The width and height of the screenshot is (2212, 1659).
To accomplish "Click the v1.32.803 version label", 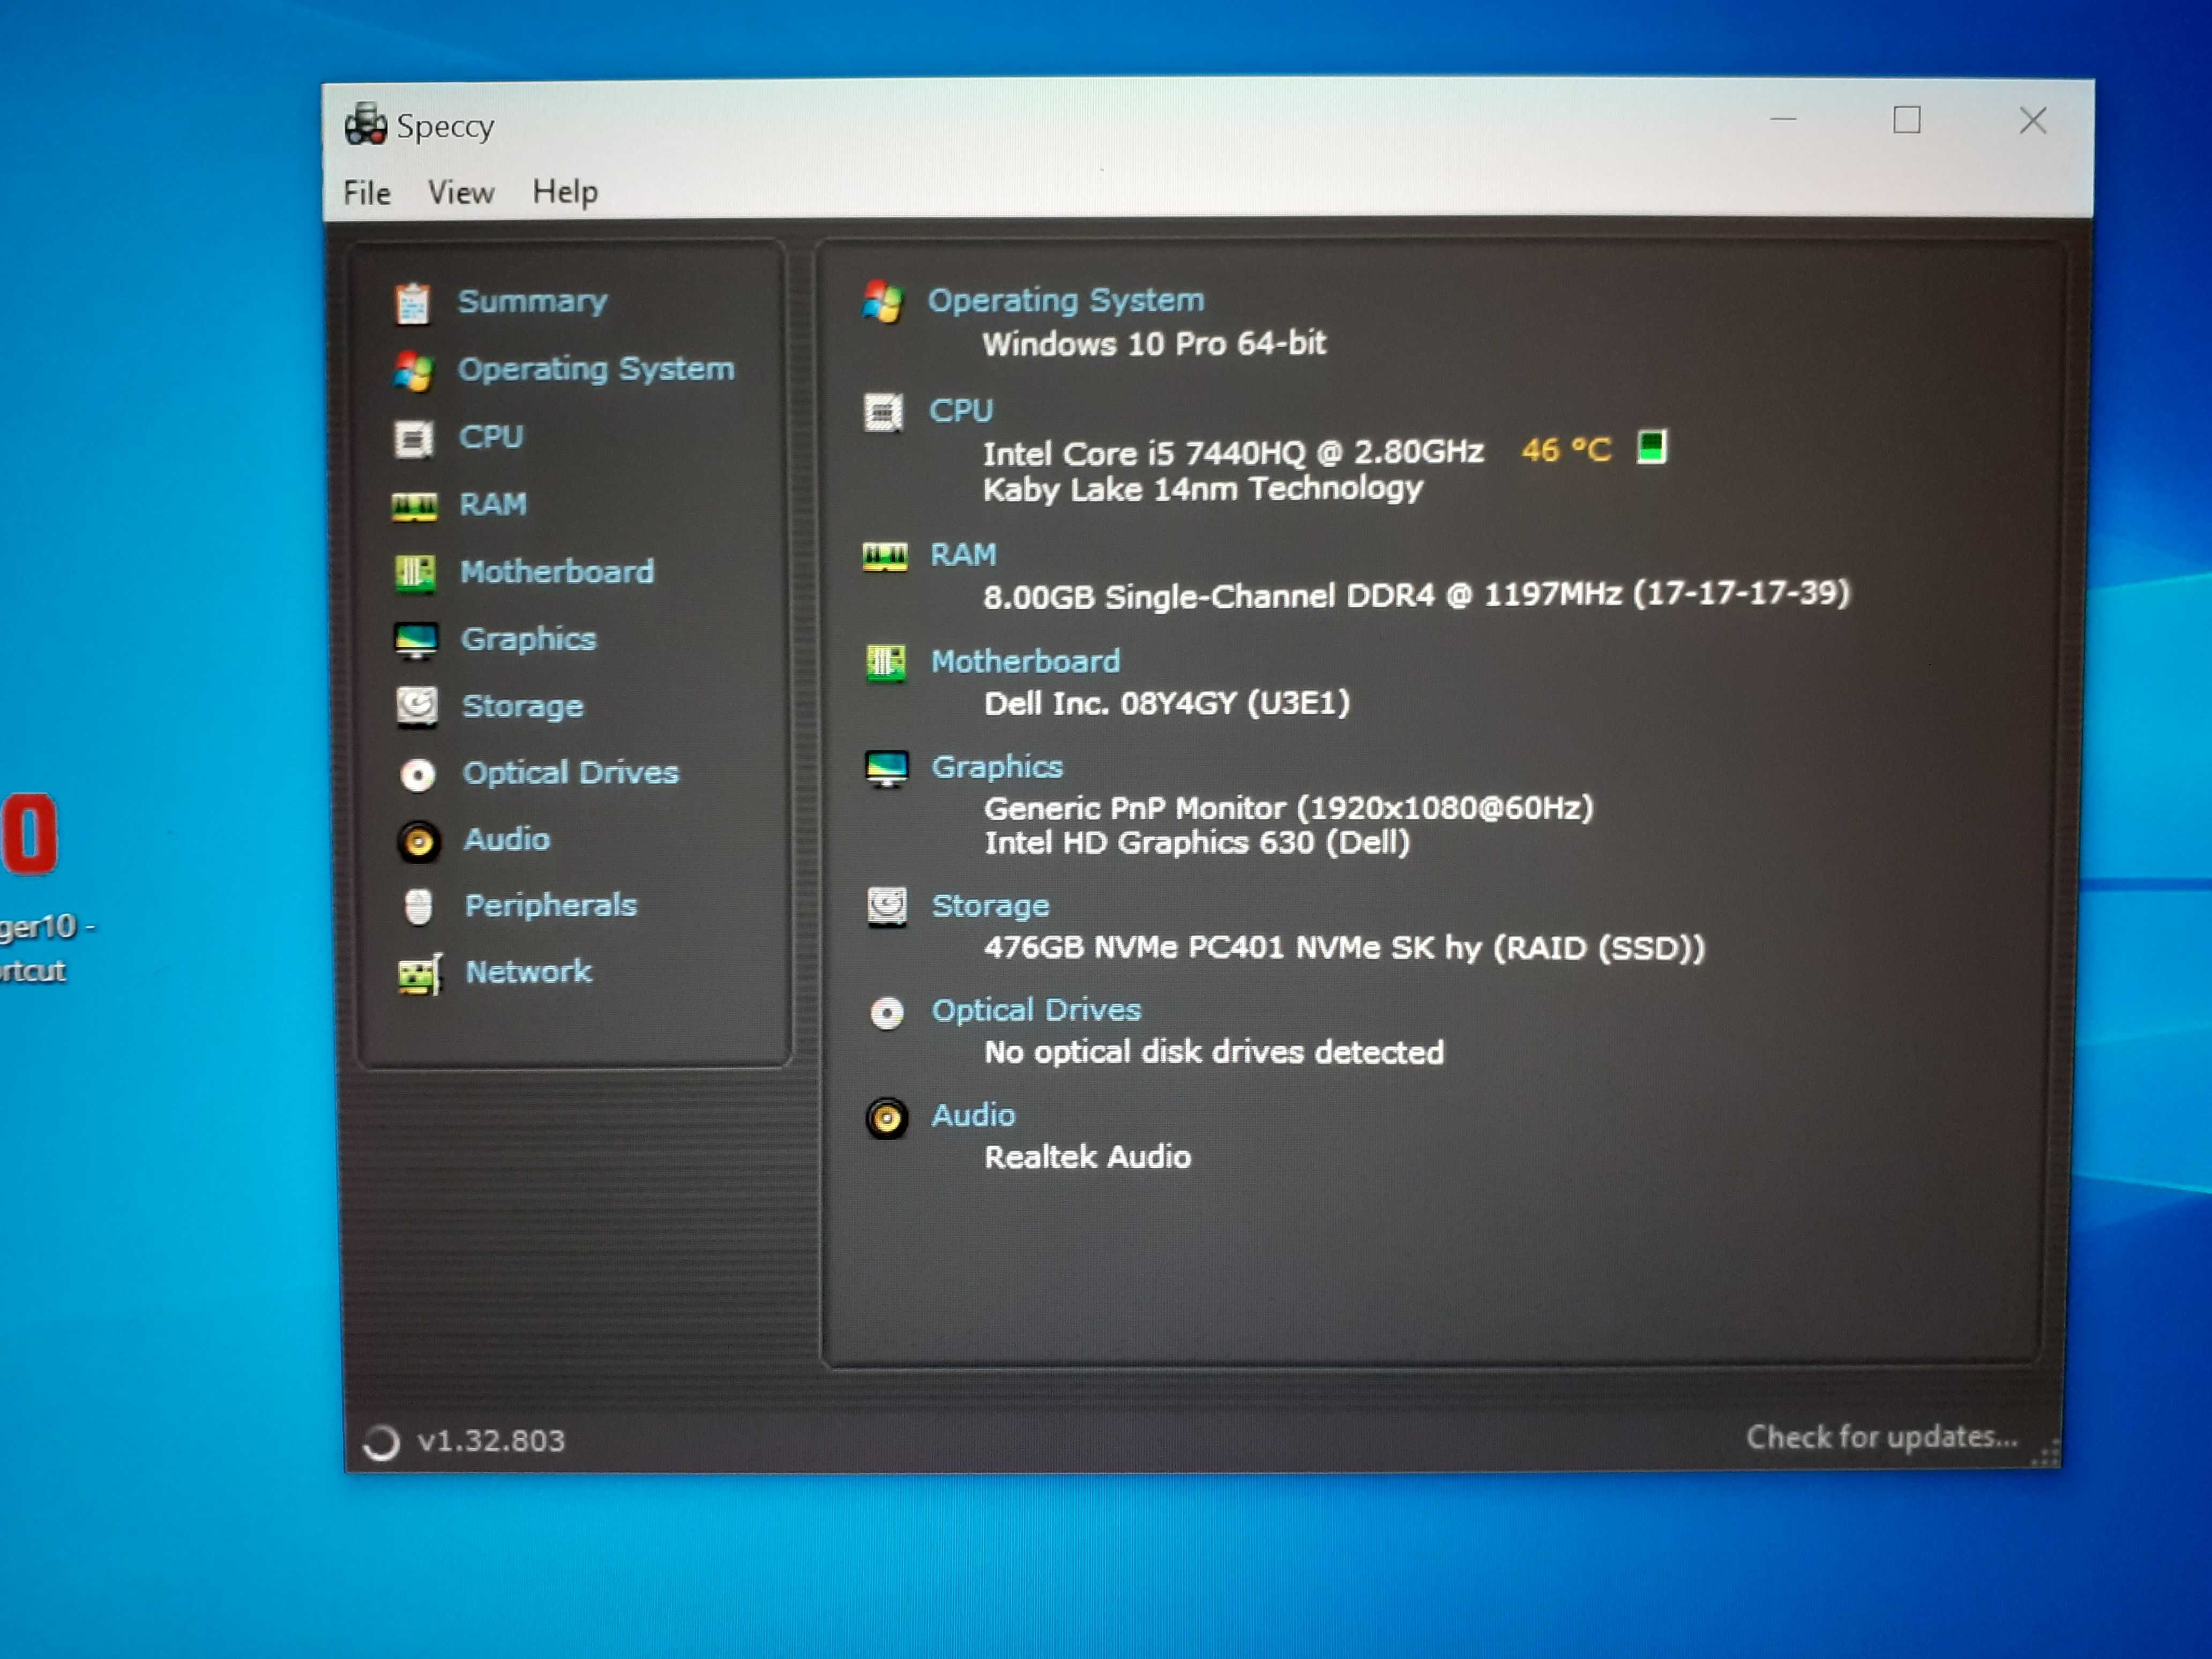I will (x=491, y=1441).
